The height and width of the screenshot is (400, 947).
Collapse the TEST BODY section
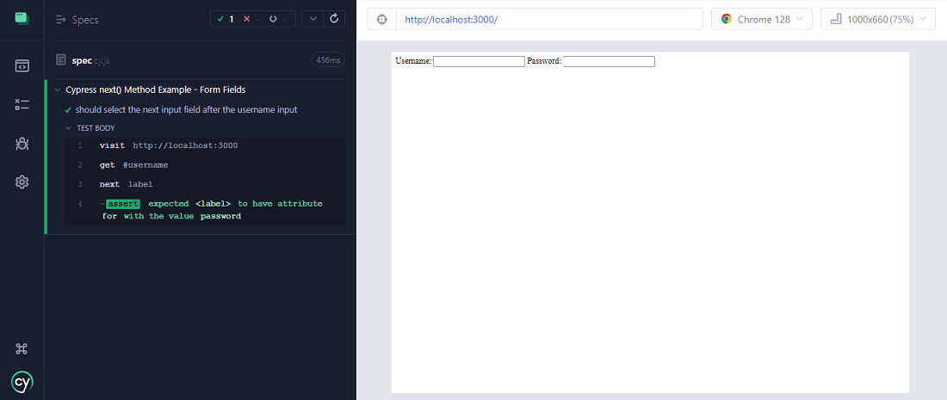click(69, 128)
